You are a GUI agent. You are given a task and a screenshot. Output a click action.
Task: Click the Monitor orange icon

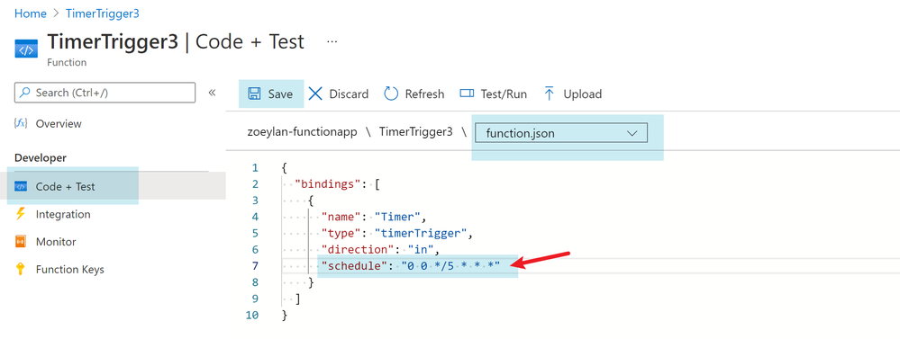click(21, 242)
